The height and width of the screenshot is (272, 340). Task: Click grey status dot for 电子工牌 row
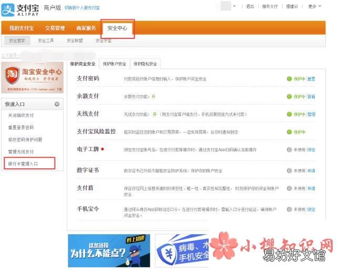pos(289,149)
